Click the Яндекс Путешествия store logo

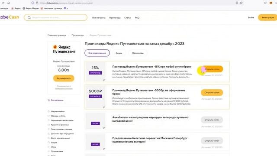[64, 49]
